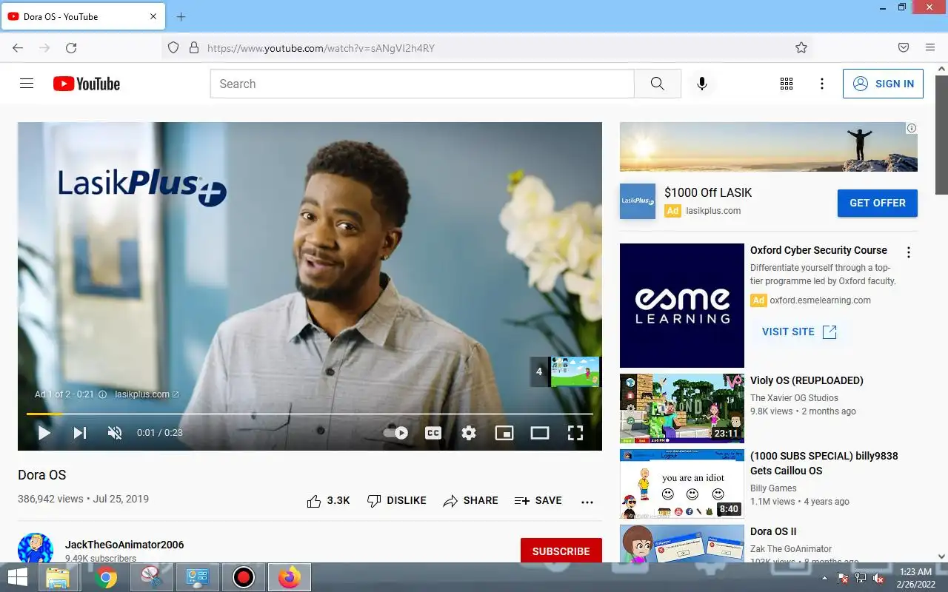Open more actions ellipsis under video
The height and width of the screenshot is (592, 948).
pyautogui.click(x=587, y=502)
